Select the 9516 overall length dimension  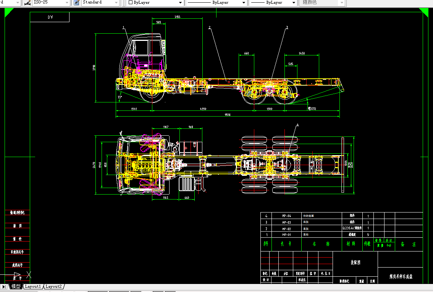point(228,115)
